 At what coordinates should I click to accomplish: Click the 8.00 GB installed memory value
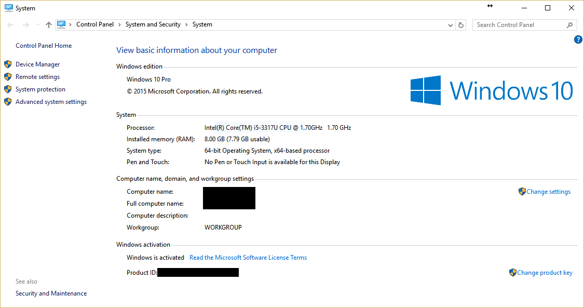tap(237, 139)
